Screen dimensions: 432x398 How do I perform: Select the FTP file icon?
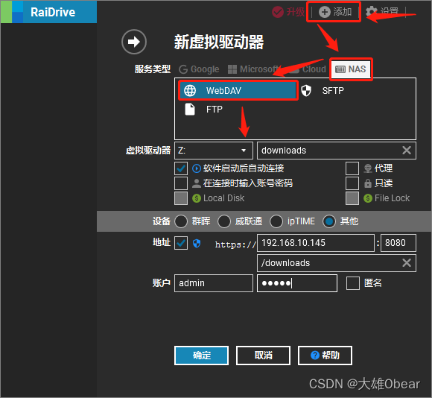point(190,109)
